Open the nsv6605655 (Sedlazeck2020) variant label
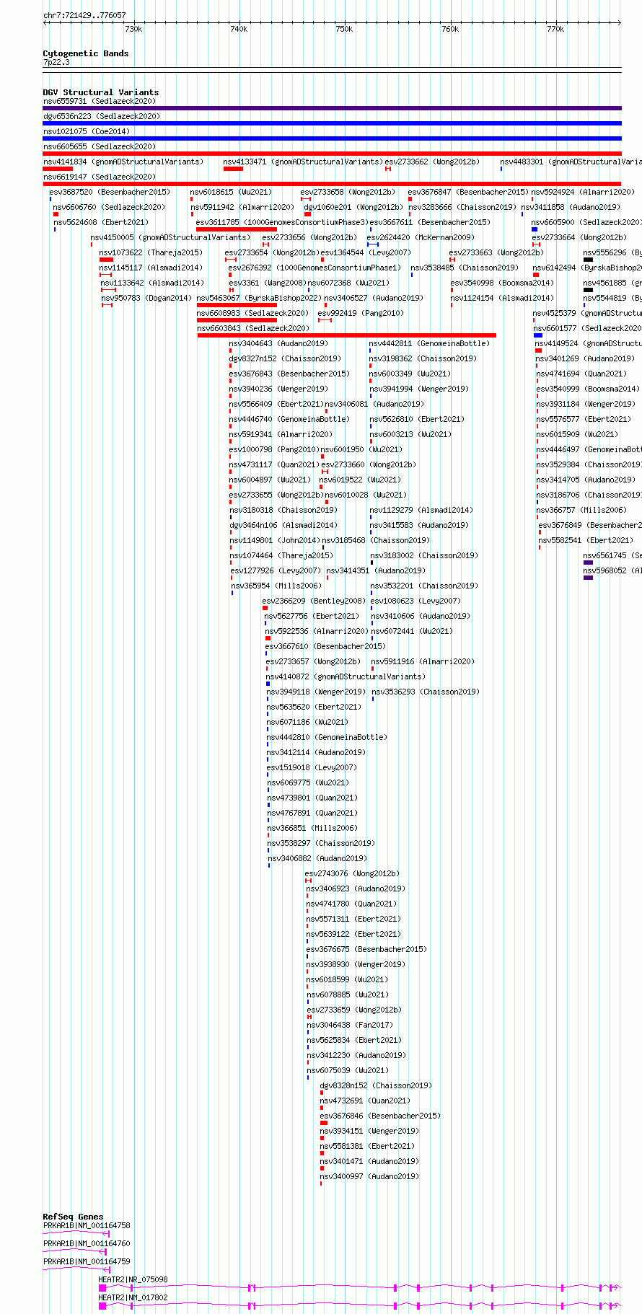This screenshot has width=642, height=1314. click(99, 146)
